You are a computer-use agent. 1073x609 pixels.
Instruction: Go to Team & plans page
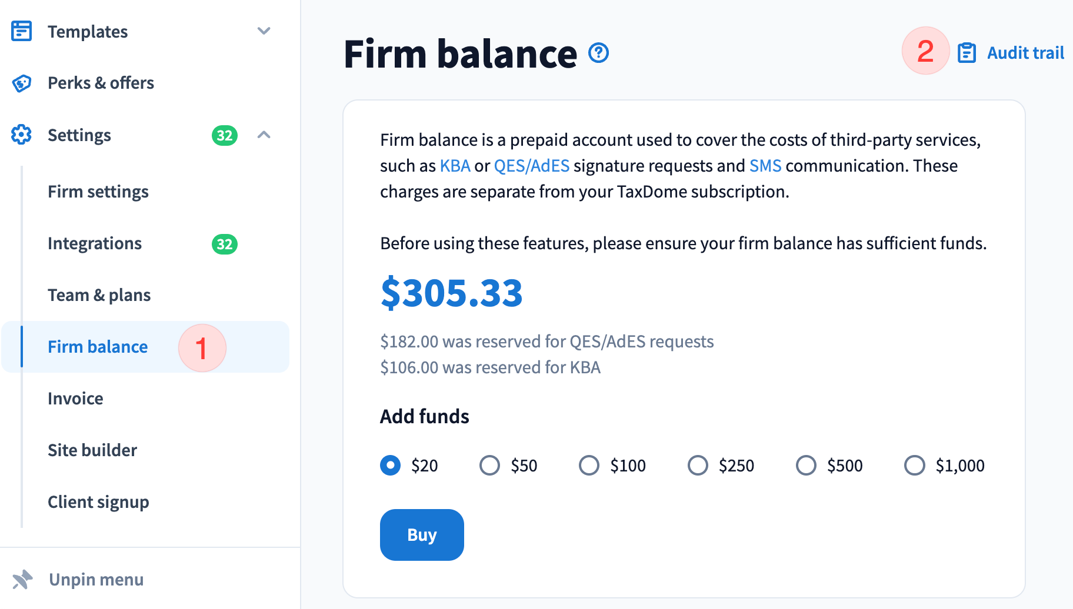coord(99,295)
